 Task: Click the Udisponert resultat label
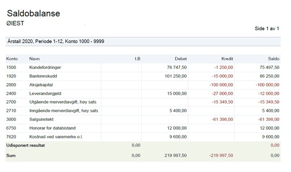pyautogui.click(x=26, y=146)
